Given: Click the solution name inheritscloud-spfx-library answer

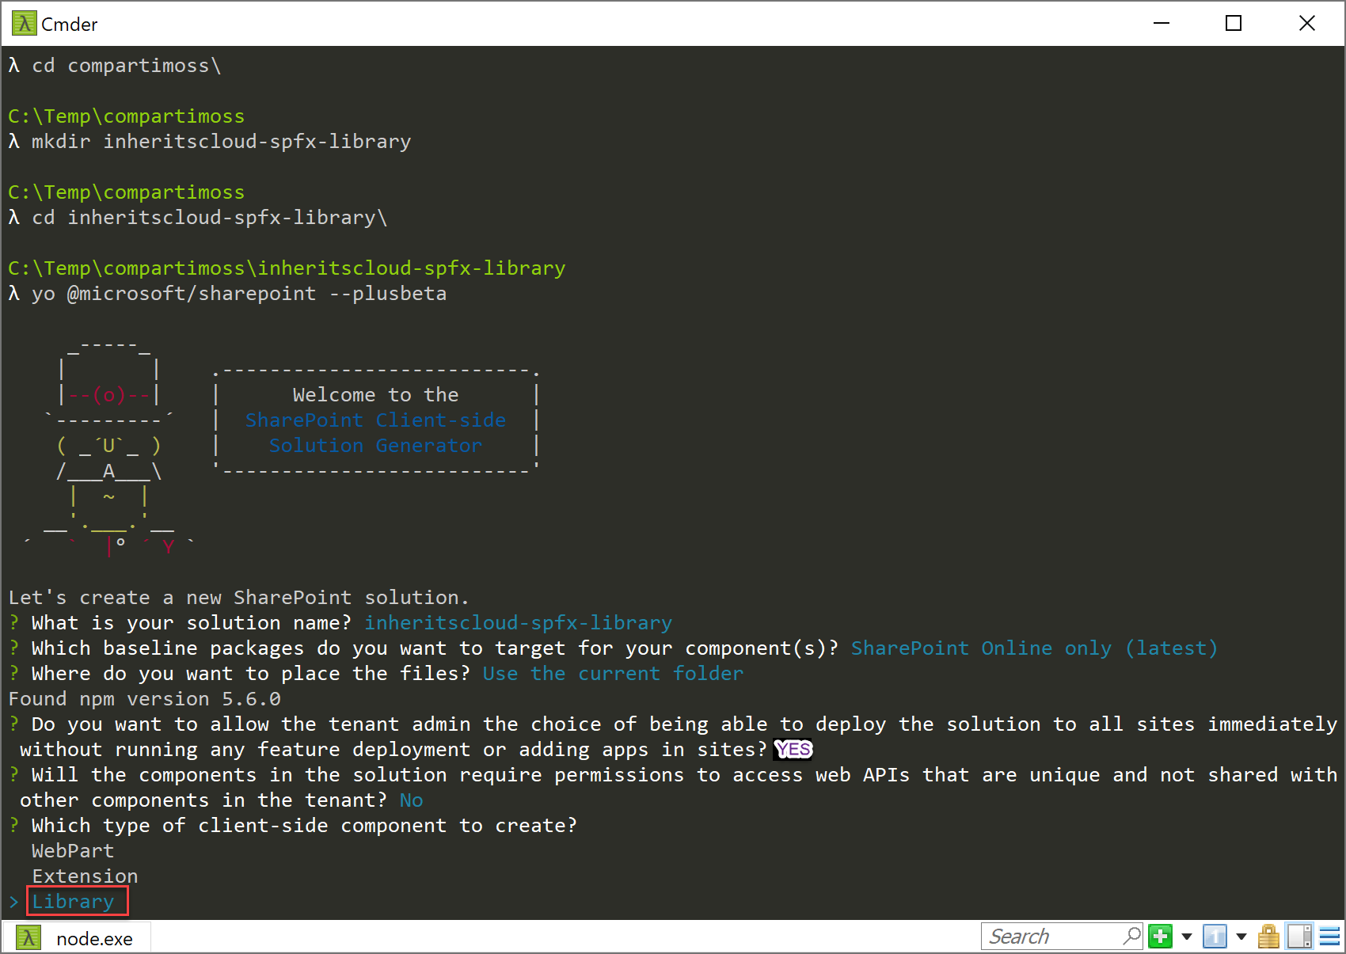Looking at the screenshot, I should (518, 623).
